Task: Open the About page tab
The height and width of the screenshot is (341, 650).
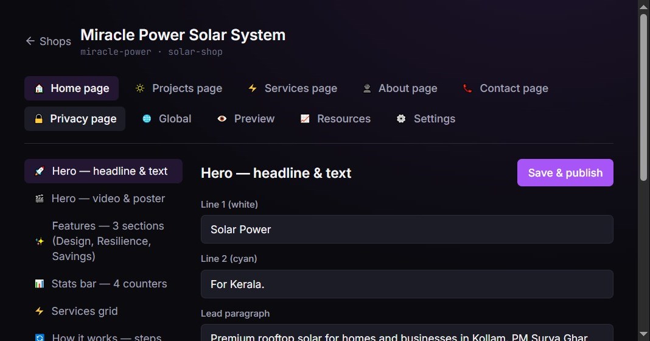Action: [x=400, y=88]
